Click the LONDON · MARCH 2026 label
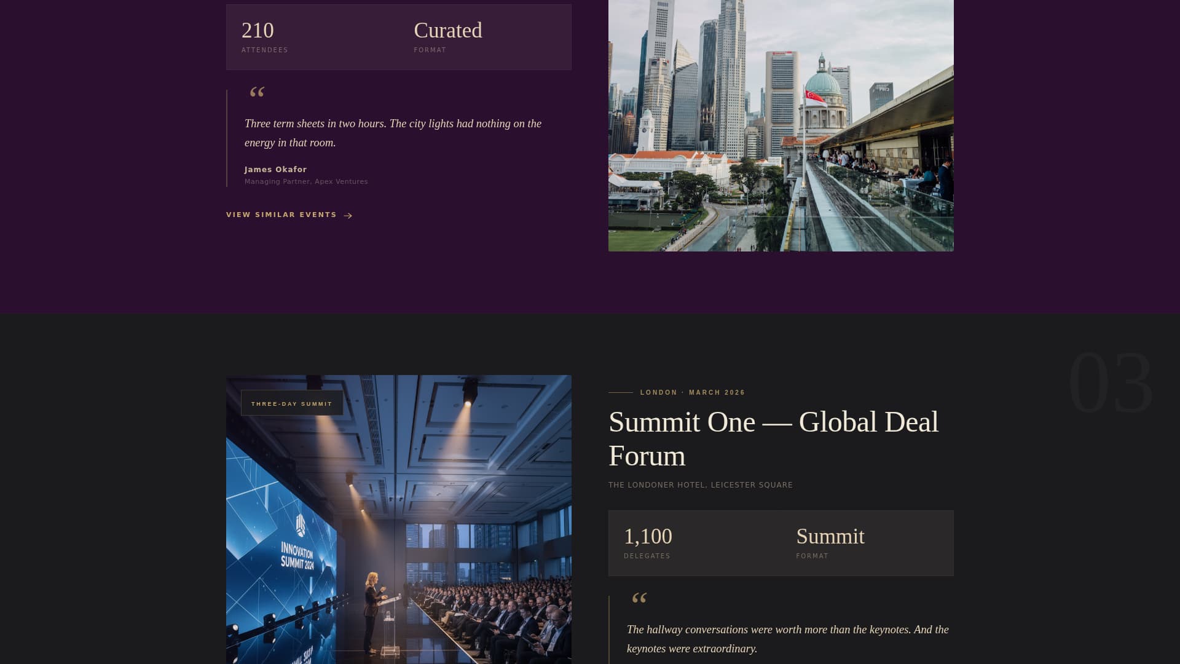The height and width of the screenshot is (664, 1180). click(x=691, y=392)
